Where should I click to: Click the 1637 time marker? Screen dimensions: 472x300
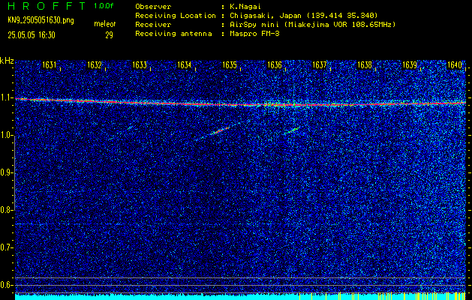click(320, 64)
